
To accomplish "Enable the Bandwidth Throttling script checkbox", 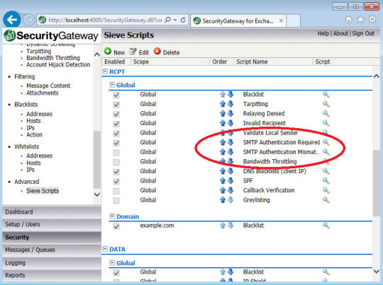I will [x=116, y=162].
